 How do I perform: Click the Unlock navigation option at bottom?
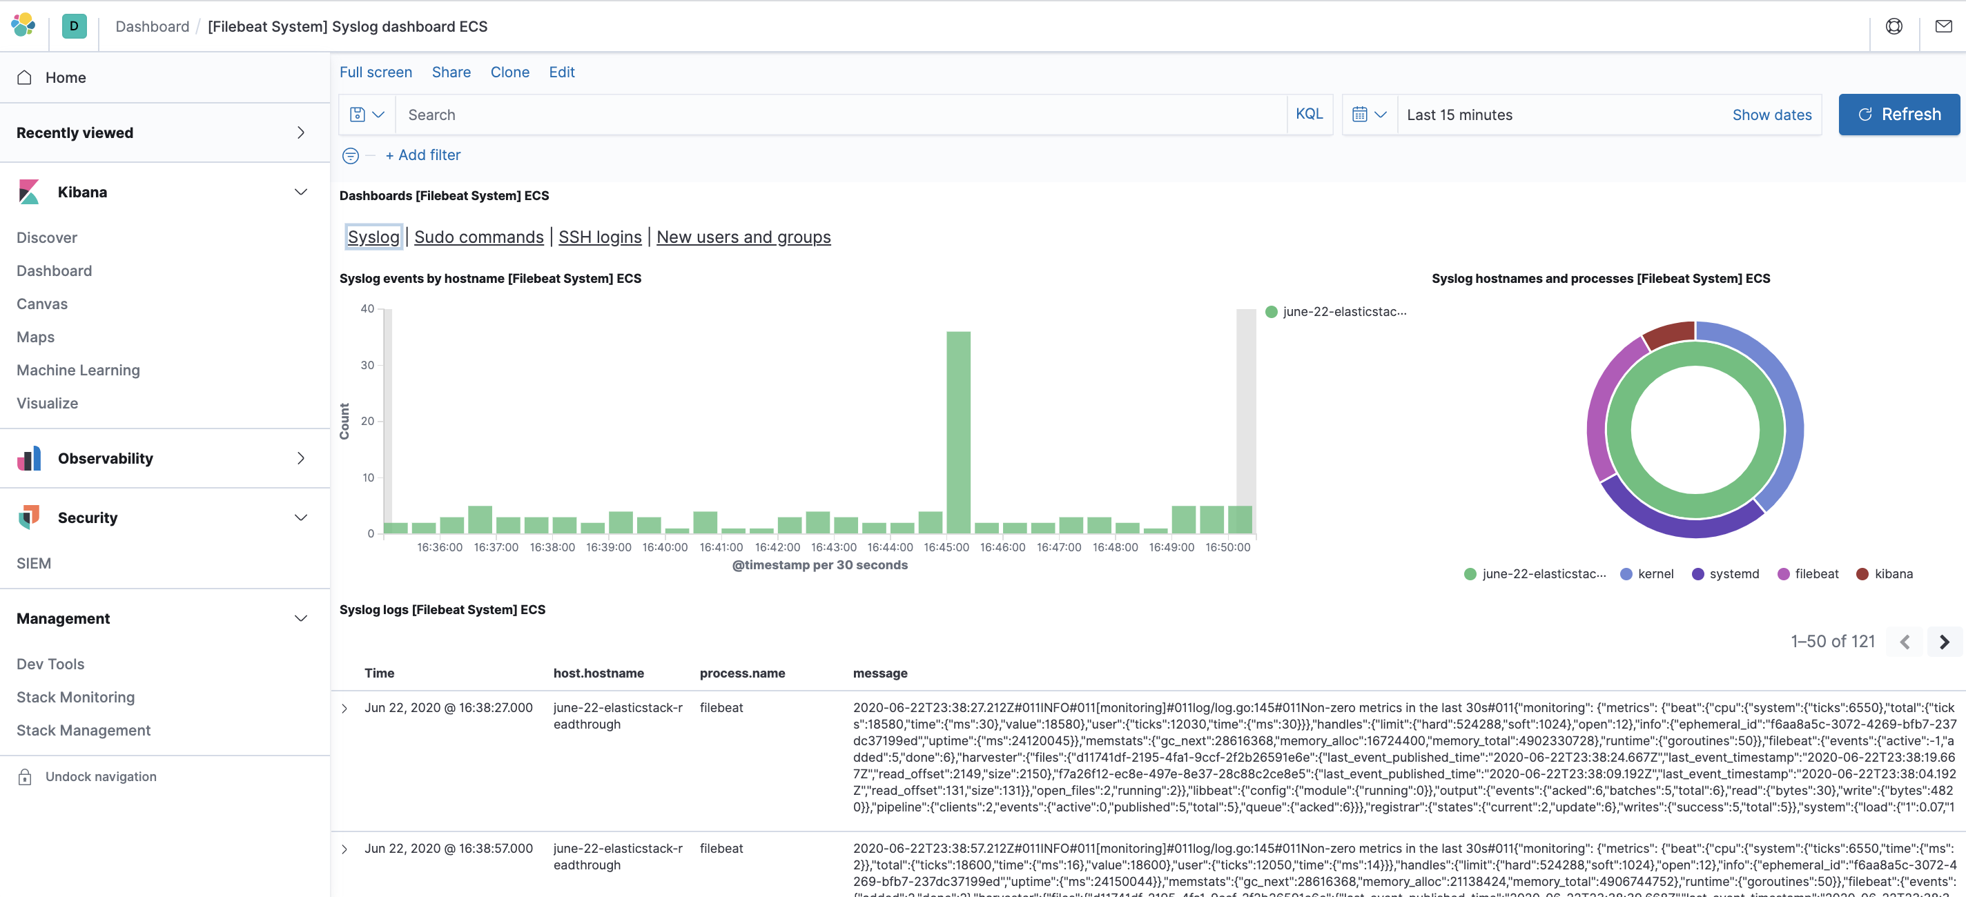point(100,776)
